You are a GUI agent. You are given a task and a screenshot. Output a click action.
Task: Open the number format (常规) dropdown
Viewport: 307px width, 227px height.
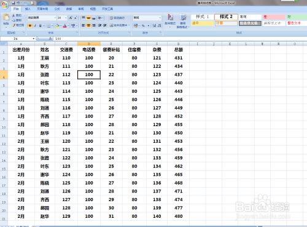160,18
